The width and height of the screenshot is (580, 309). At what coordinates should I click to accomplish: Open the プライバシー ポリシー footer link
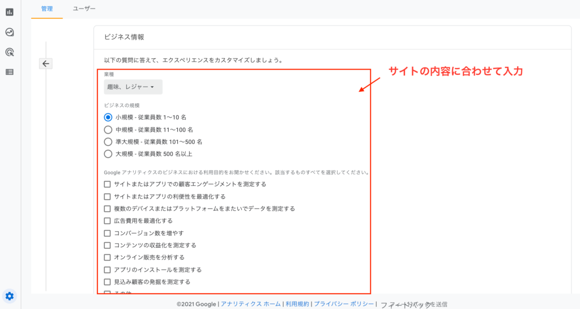(x=344, y=304)
